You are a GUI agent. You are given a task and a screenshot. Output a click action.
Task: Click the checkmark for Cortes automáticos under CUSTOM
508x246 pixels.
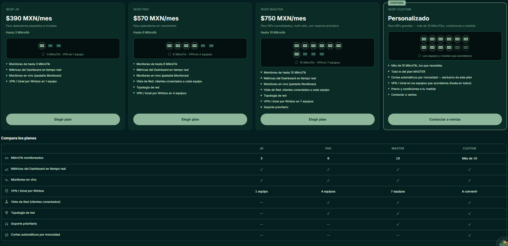(470, 235)
